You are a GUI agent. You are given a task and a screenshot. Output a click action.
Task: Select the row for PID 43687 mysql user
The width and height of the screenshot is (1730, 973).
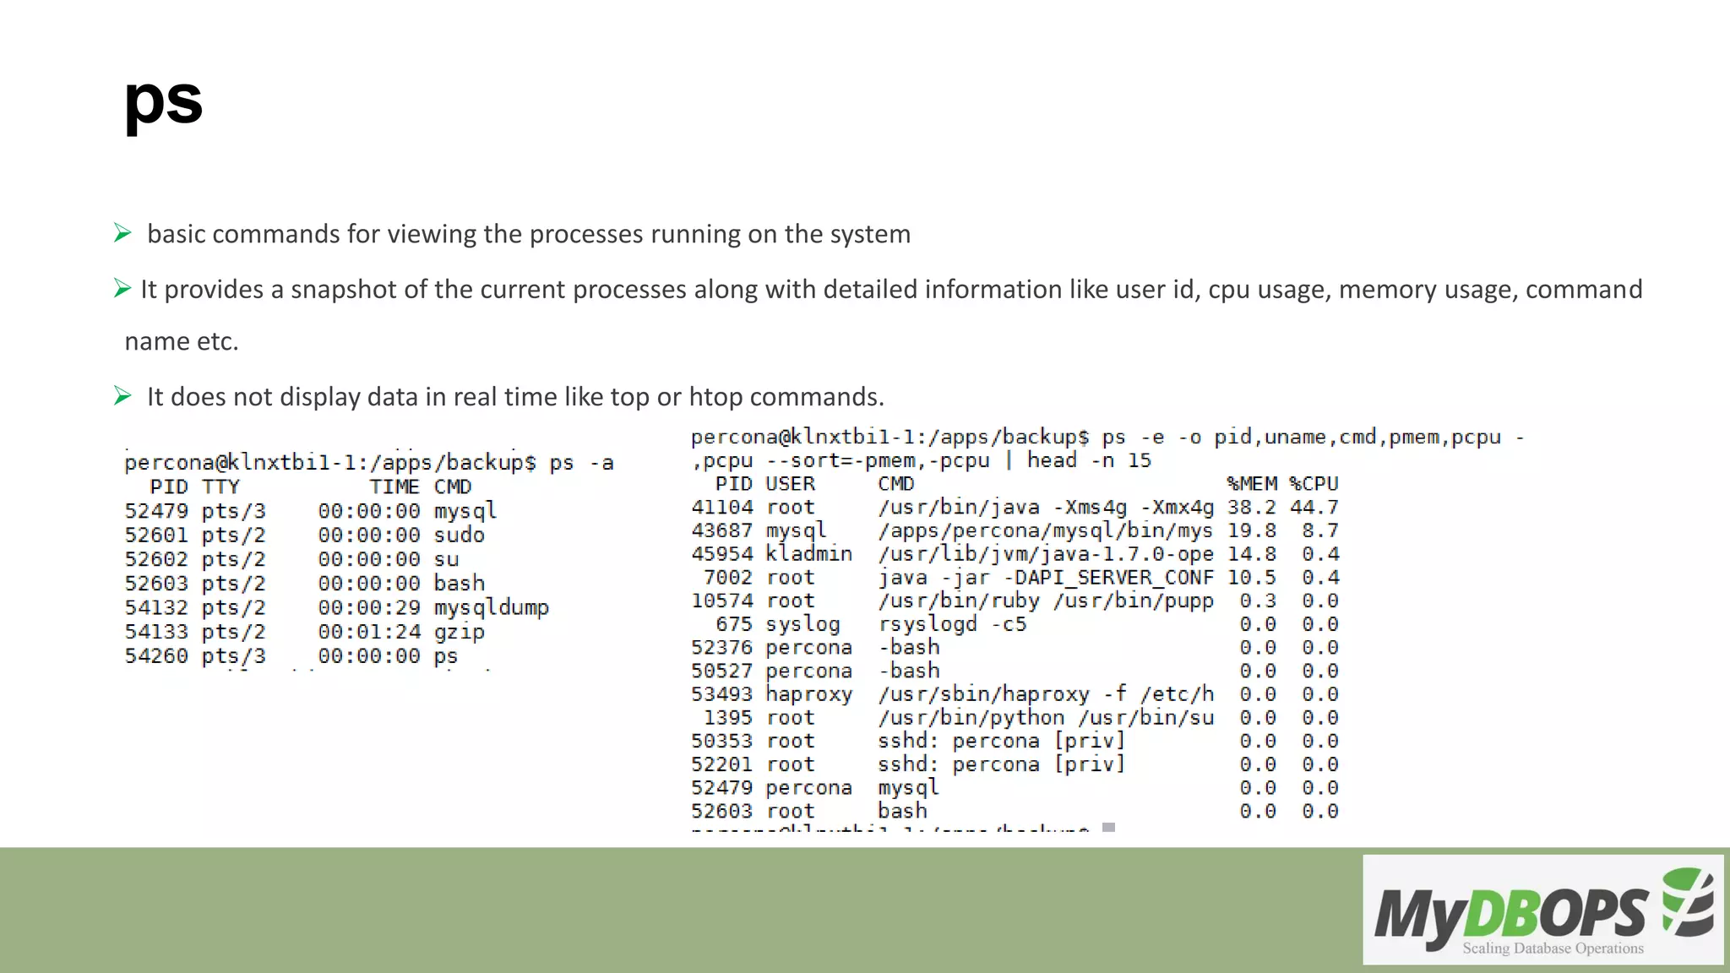(1015, 531)
